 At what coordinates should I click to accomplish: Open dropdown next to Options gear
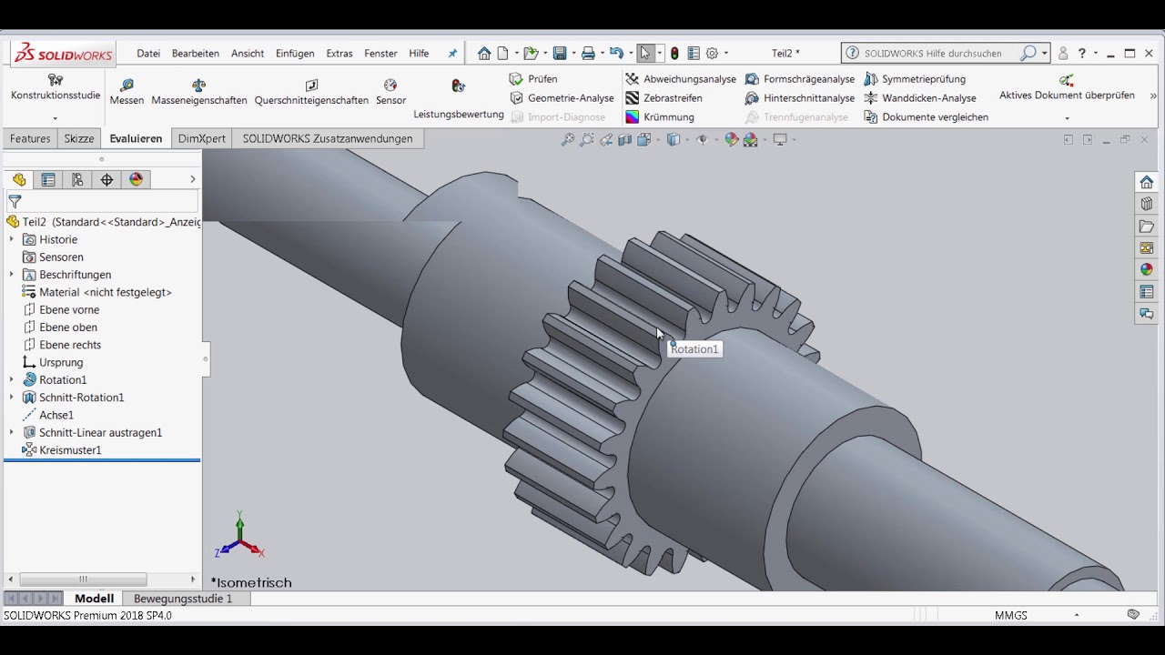click(x=725, y=54)
